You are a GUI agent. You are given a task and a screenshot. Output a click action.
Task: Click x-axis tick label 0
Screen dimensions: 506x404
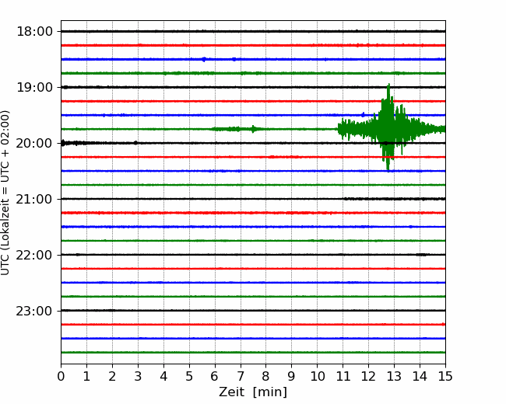coord(61,376)
